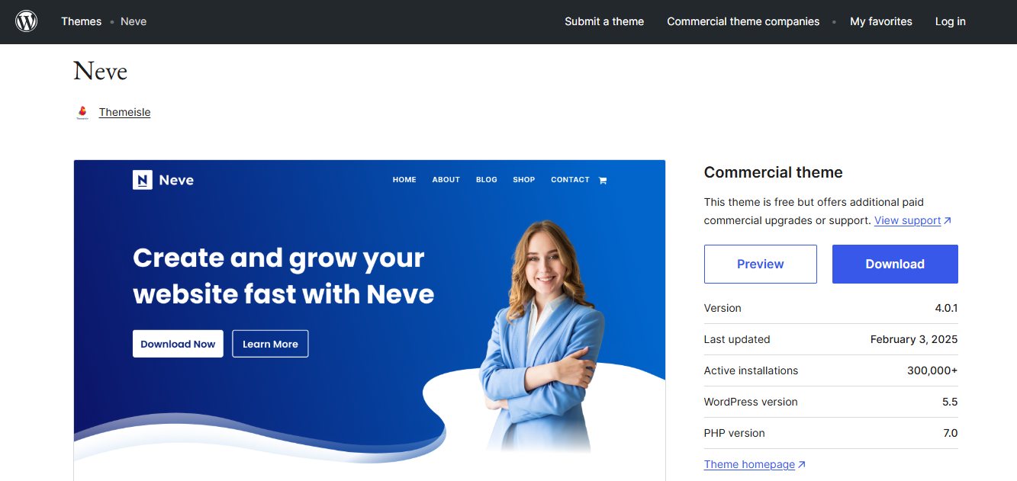Screen dimensions: 1017x481
Task: Click SHOP in the preview navigation
Action: point(524,180)
